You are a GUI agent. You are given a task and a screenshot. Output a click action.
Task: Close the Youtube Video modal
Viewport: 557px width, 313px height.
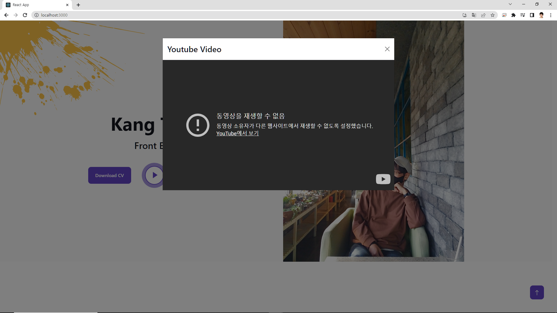coord(387,49)
